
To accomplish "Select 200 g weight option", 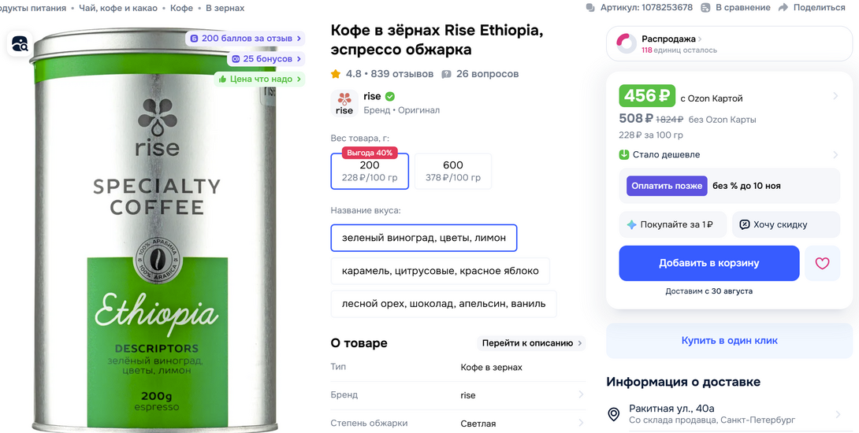I will [370, 171].
